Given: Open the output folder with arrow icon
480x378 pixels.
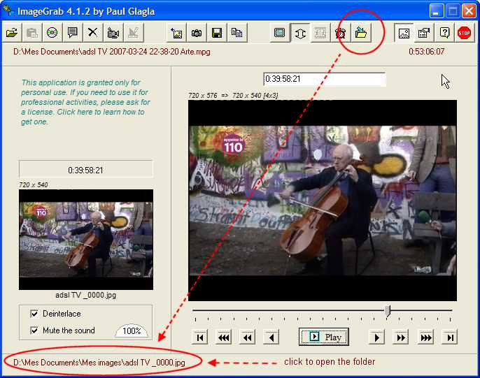Looking at the screenshot, I should 361,32.
